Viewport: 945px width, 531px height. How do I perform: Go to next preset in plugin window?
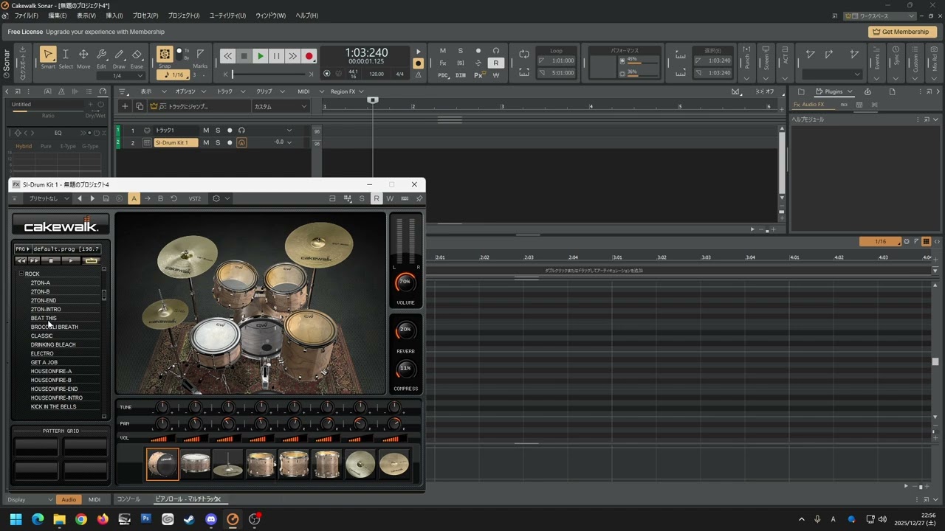(92, 198)
